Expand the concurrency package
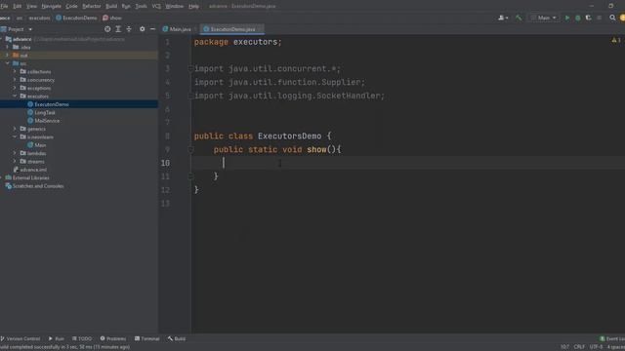This screenshot has height=351, width=625. click(x=15, y=80)
